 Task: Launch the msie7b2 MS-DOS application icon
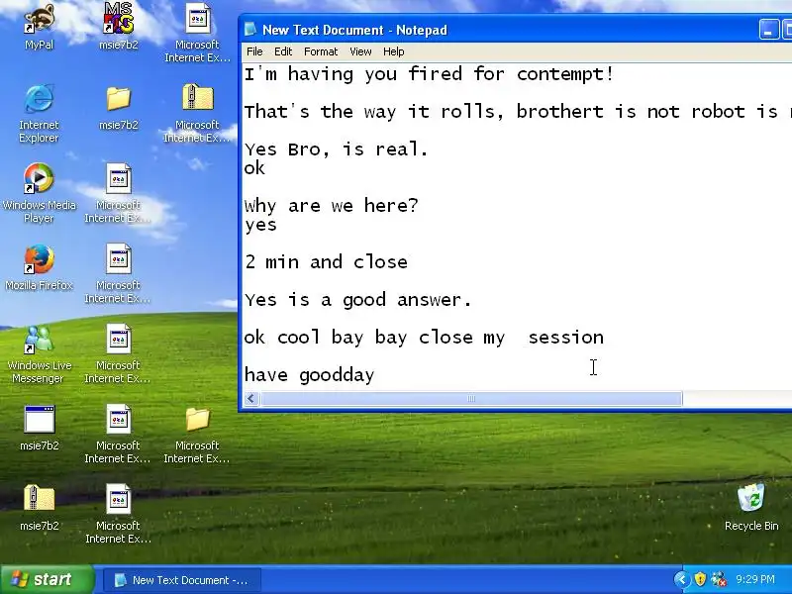click(x=119, y=27)
